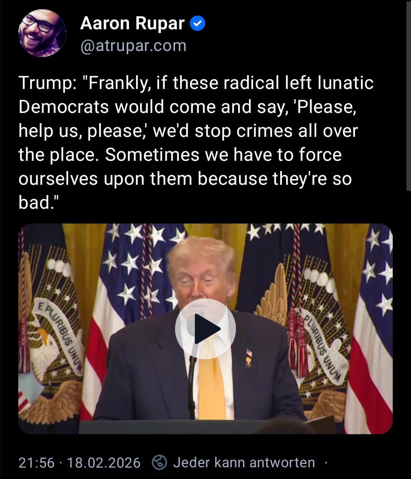
Task: Click the 21:56 post timestamp
Action: [37, 463]
